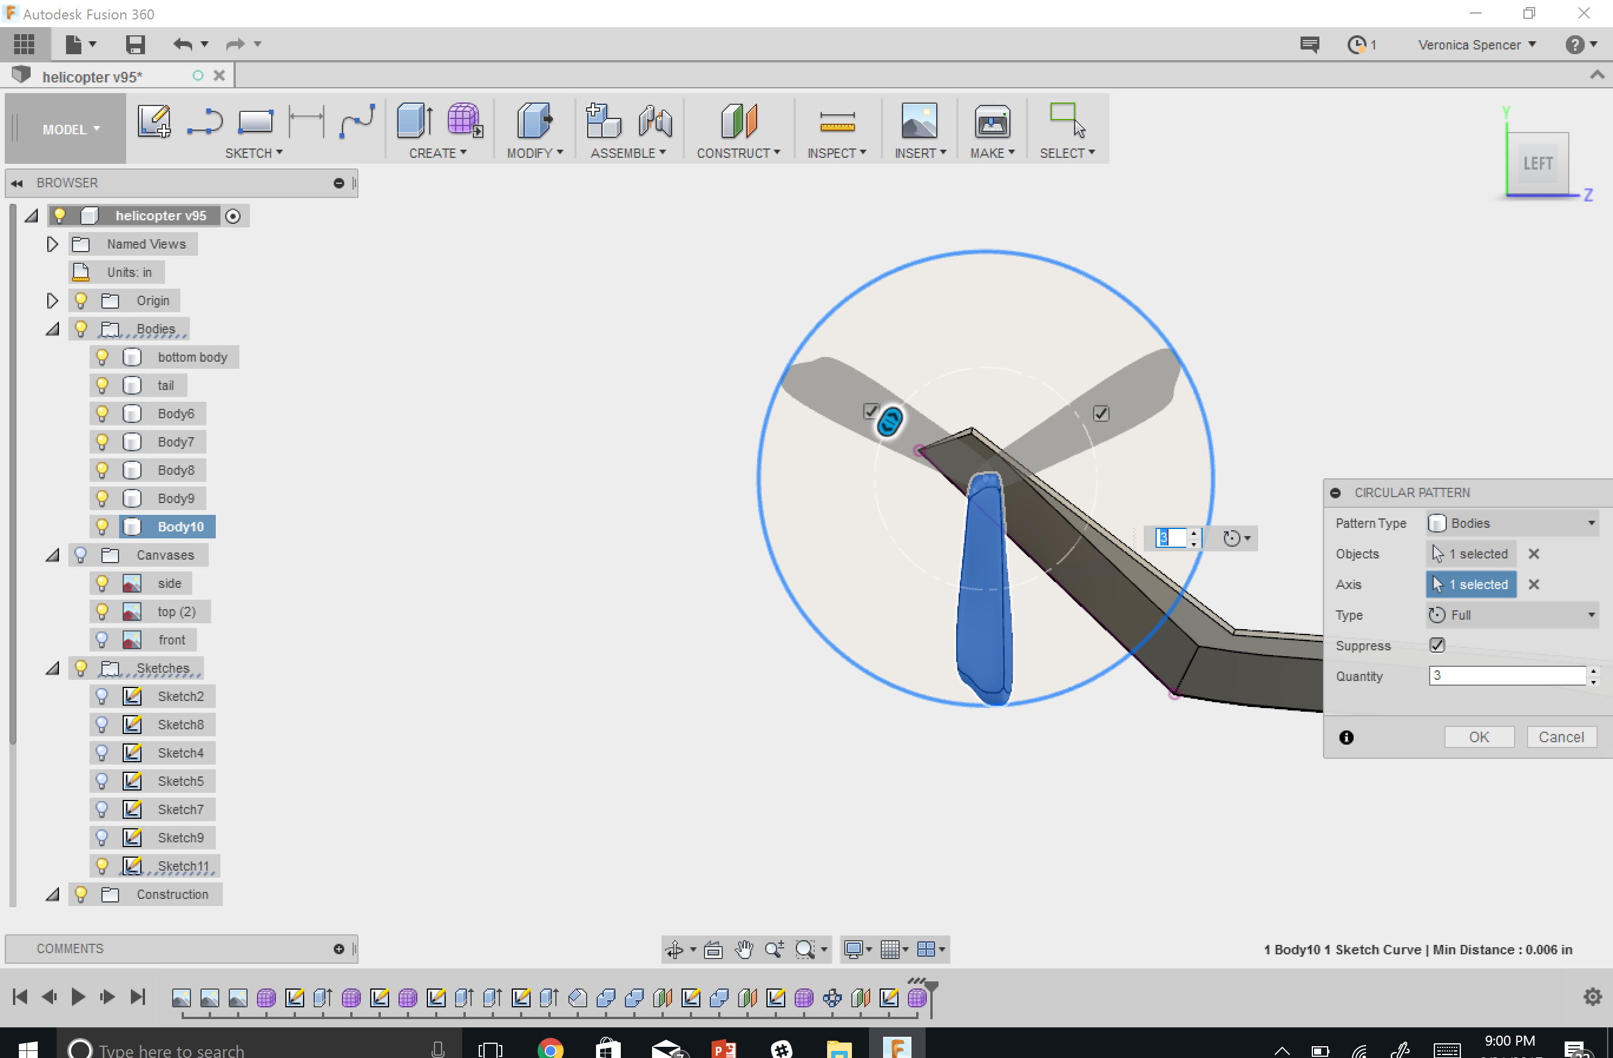Toggle the Suppress checkbox
This screenshot has height=1058, width=1613.
pyautogui.click(x=1437, y=645)
